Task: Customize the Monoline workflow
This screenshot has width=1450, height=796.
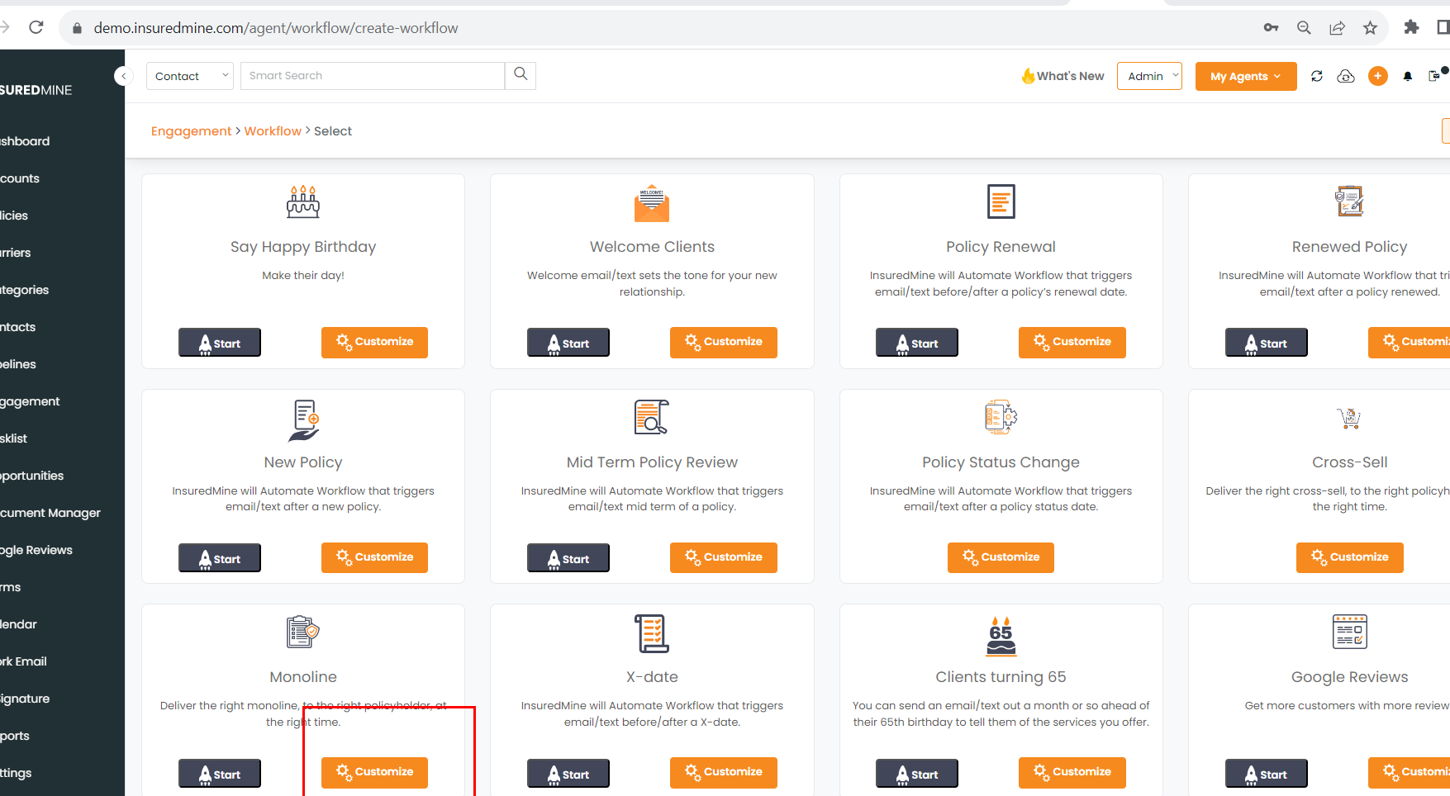Action: tap(374, 772)
